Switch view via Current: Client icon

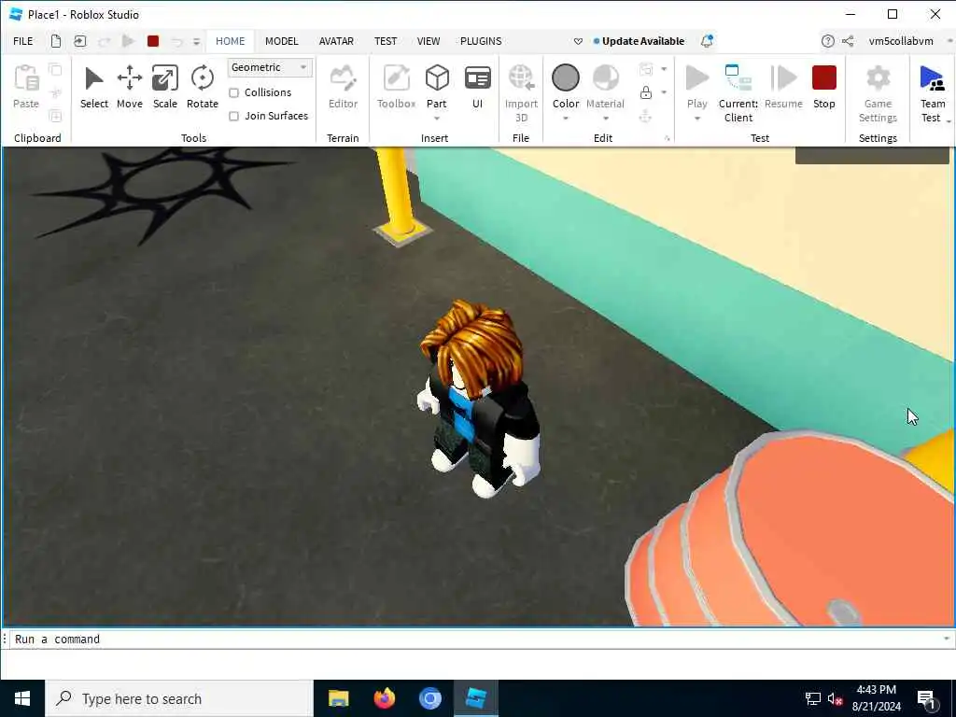[x=738, y=78]
